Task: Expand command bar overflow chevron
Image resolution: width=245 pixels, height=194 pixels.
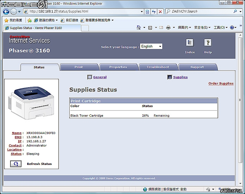Action: pyautogui.click(x=241, y=26)
